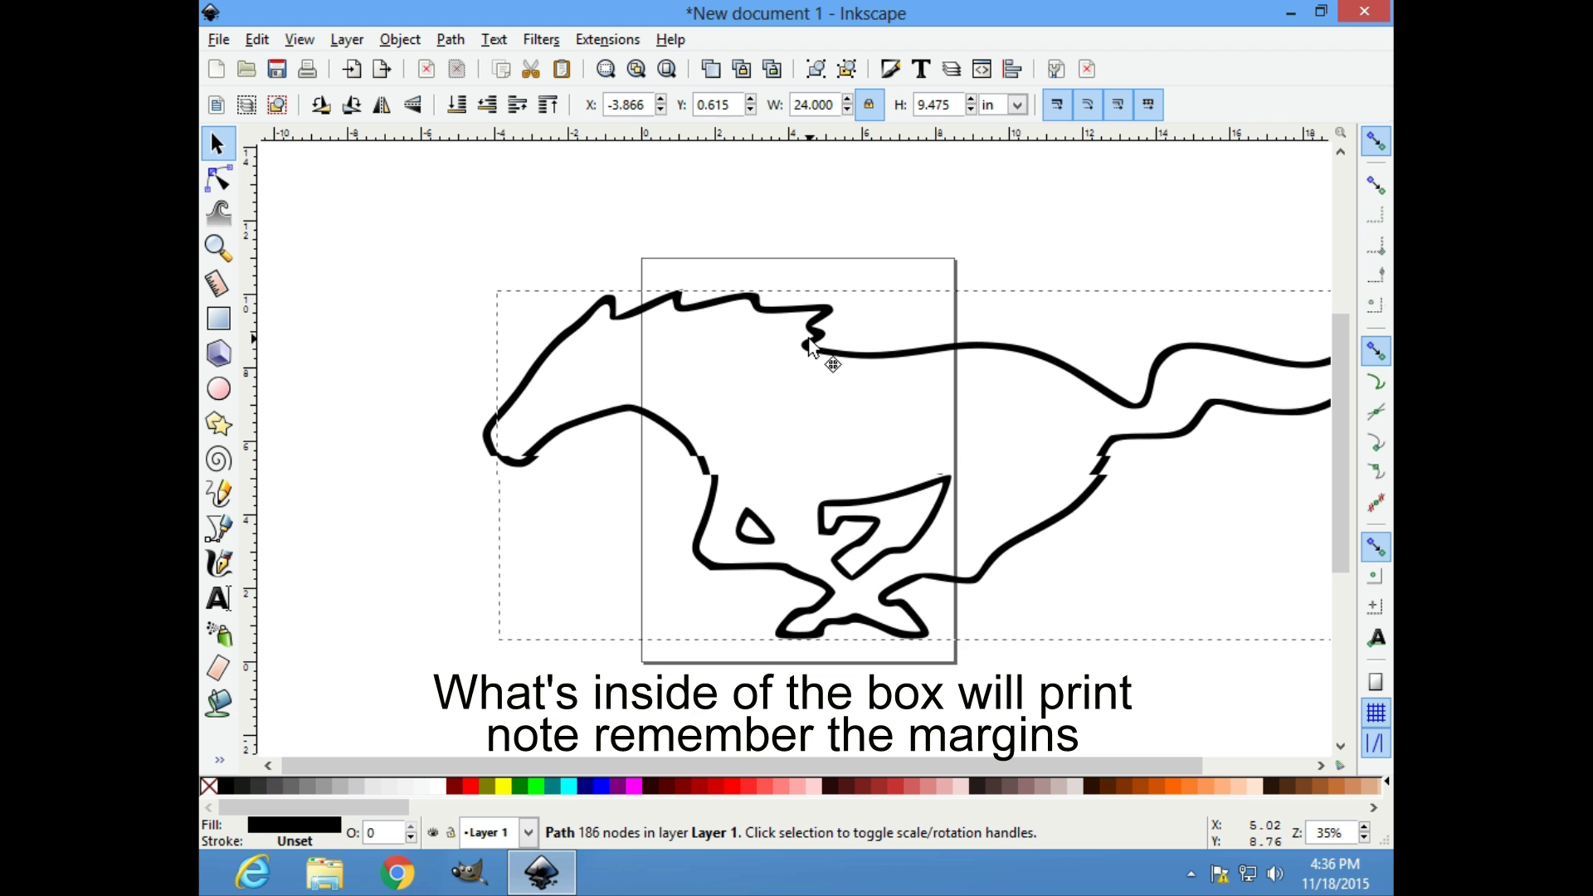Open Text and Font dialog icon
This screenshot has width=1593, height=896.
tap(921, 69)
